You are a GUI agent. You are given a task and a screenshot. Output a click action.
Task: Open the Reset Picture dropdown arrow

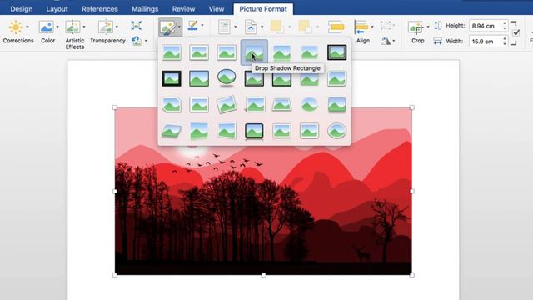click(x=146, y=41)
